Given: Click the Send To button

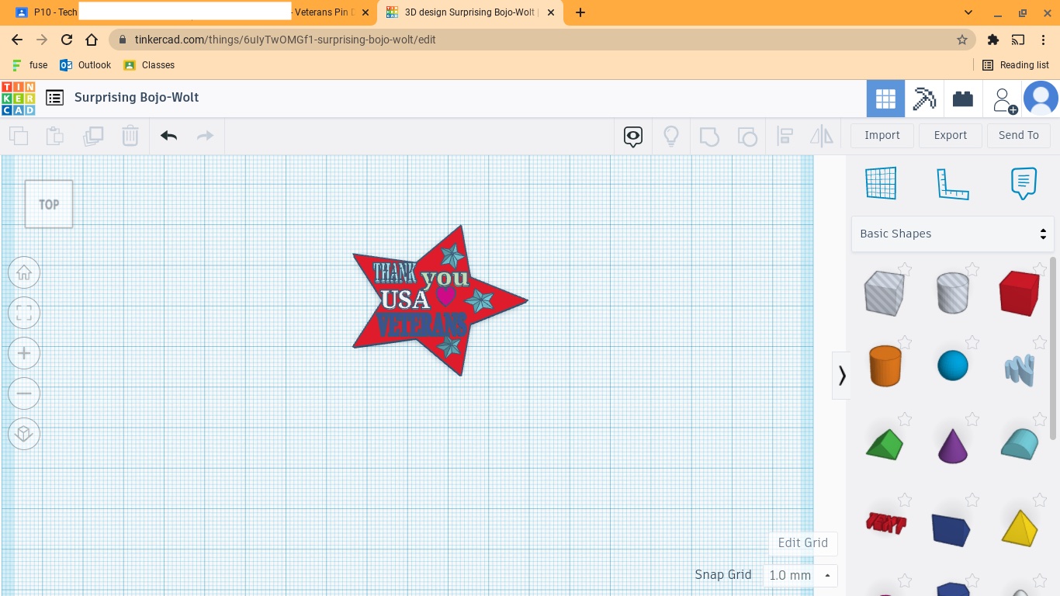Looking at the screenshot, I should [x=1019, y=135].
